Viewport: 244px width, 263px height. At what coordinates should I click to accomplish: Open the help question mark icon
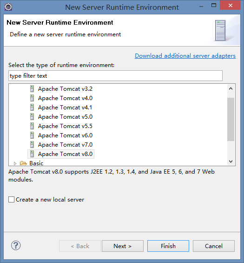point(16,246)
